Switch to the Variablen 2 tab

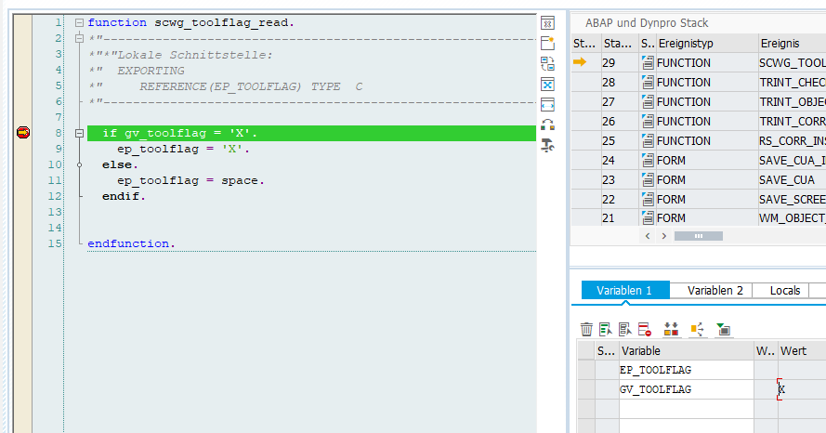coord(715,291)
